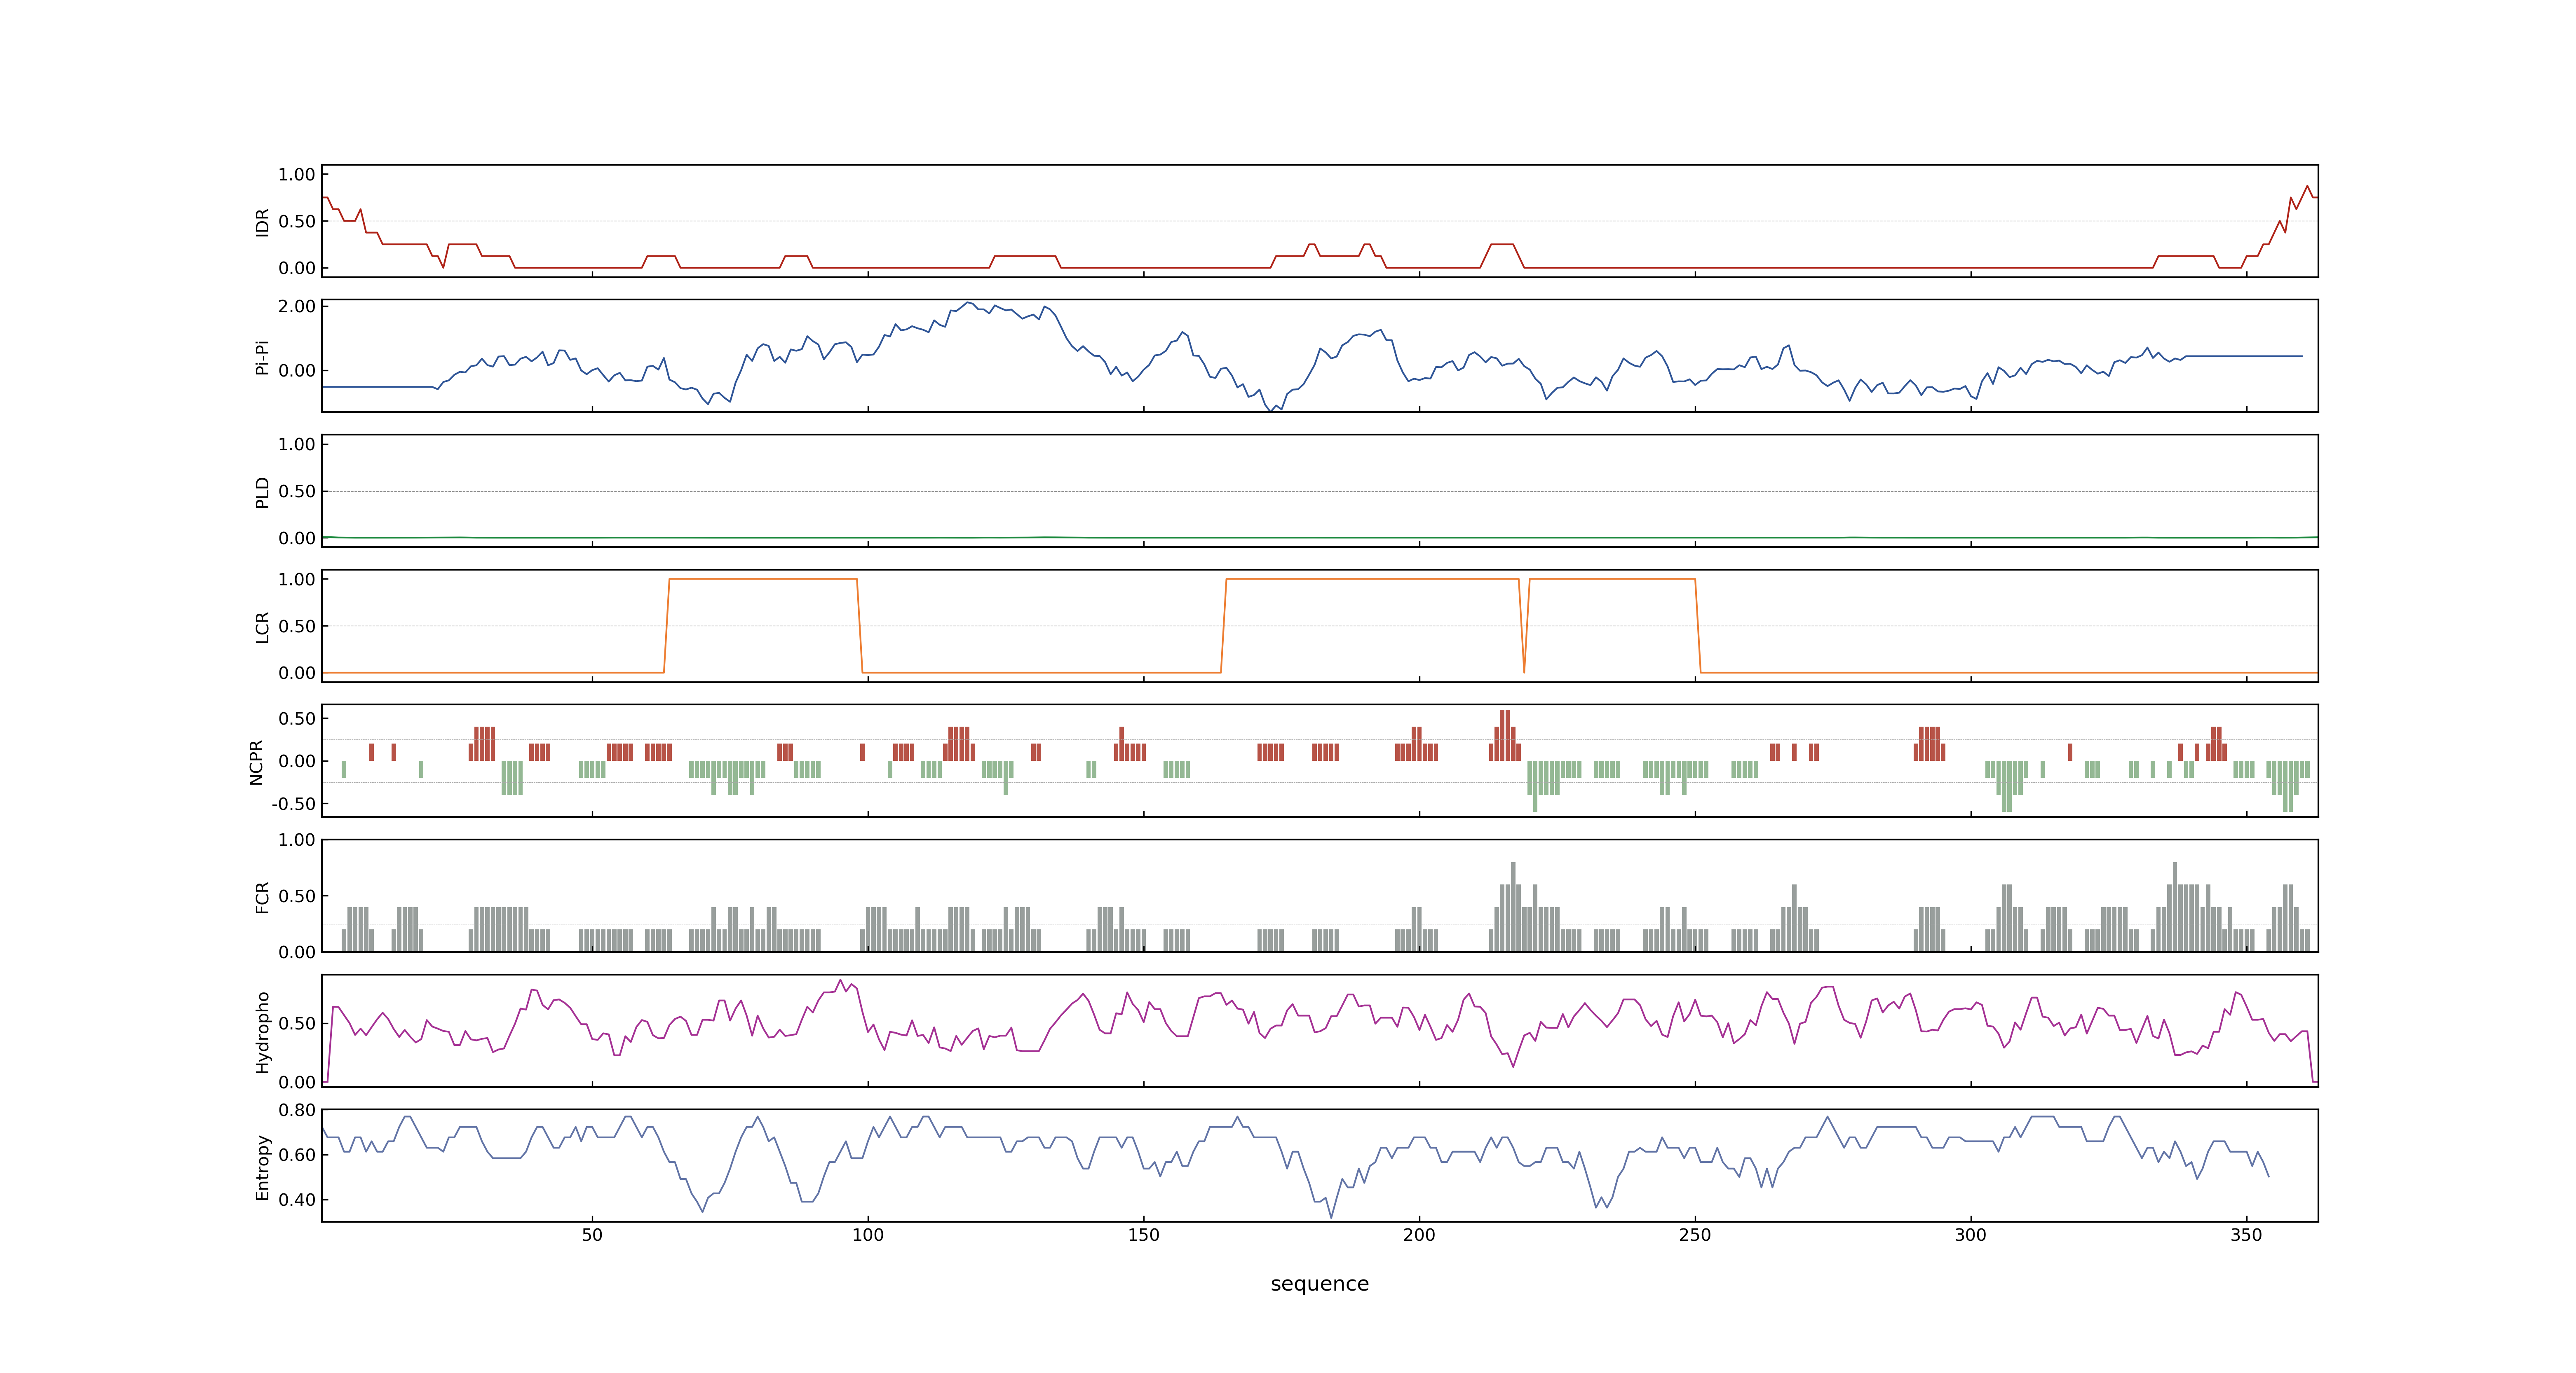Click the IDR y-axis label
2576x1373 pixels.
[x=262, y=222]
